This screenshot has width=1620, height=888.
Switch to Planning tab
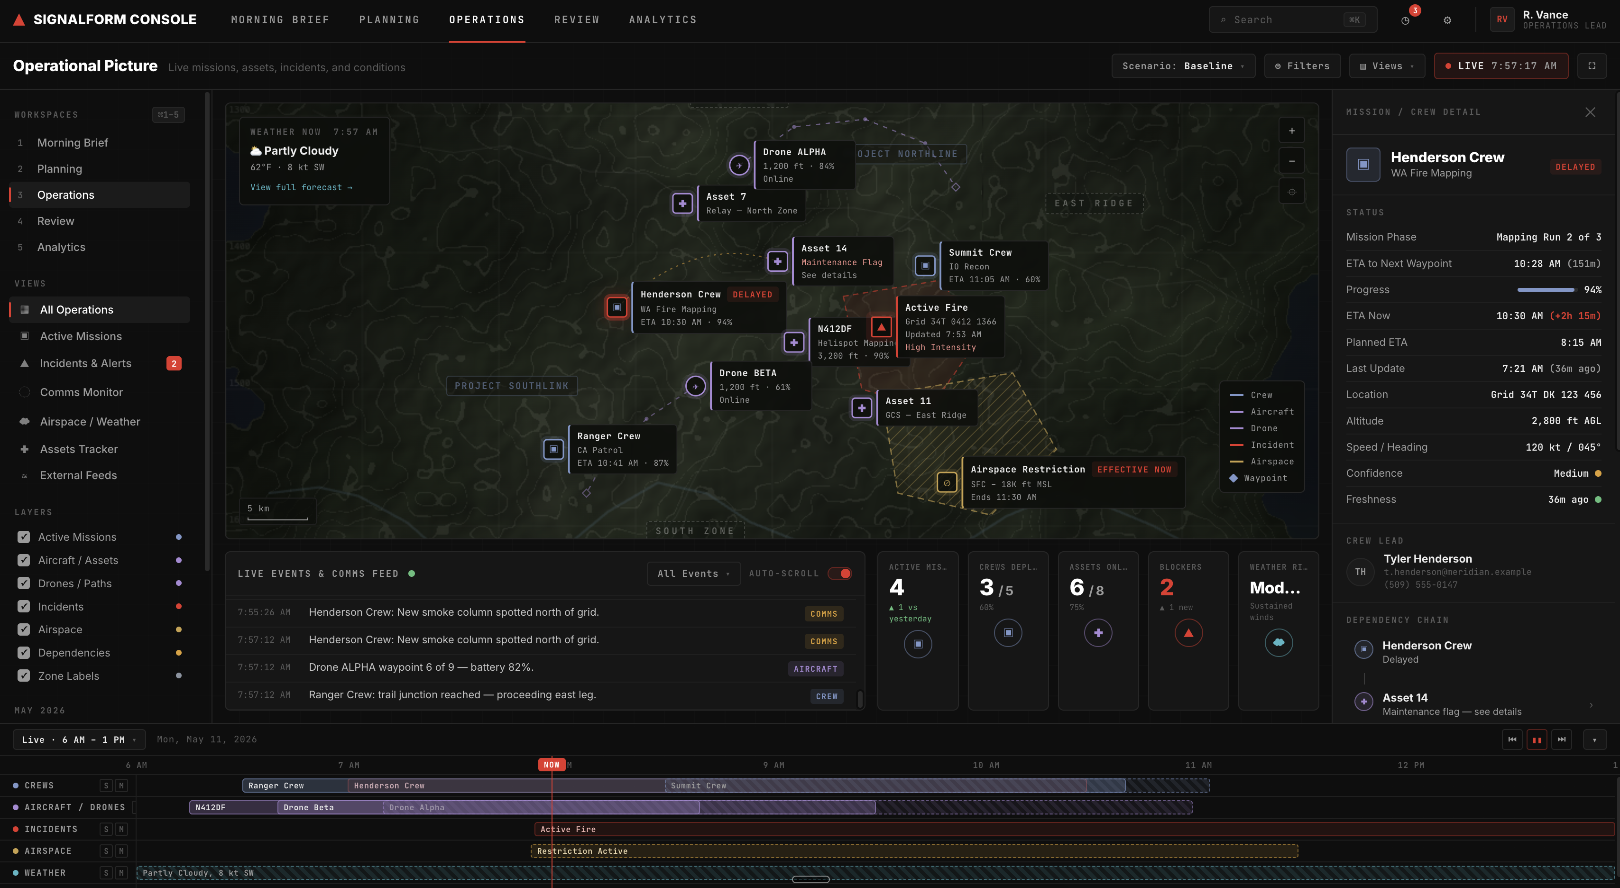point(389,20)
